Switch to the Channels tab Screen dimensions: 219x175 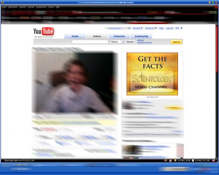(119, 36)
